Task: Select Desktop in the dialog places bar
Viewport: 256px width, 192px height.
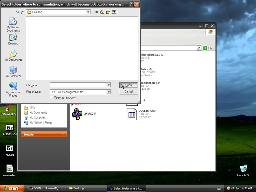Action: tap(13, 39)
